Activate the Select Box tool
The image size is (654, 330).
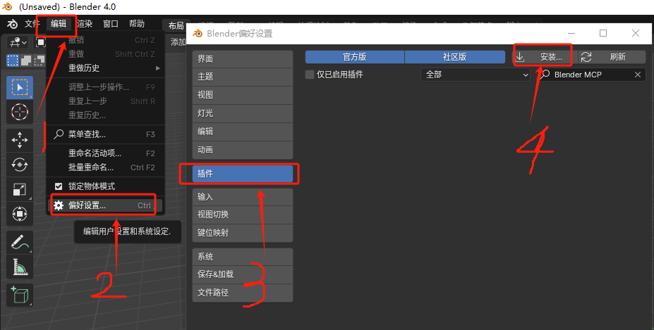tap(20, 87)
